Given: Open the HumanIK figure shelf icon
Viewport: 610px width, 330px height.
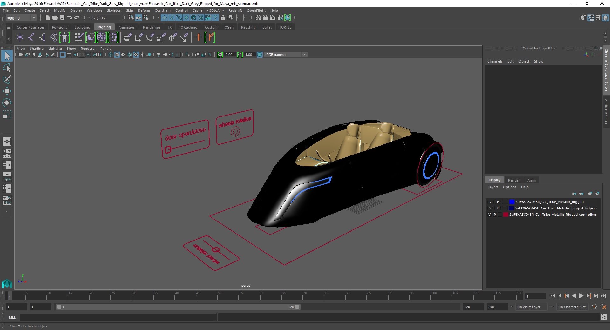Looking at the screenshot, I should pos(64,37).
